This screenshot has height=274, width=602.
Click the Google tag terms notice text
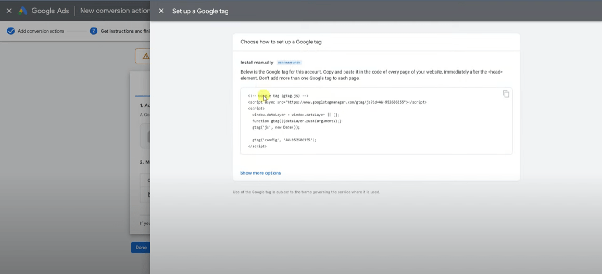306,192
